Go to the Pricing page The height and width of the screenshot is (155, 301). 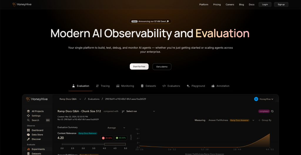point(217,4)
